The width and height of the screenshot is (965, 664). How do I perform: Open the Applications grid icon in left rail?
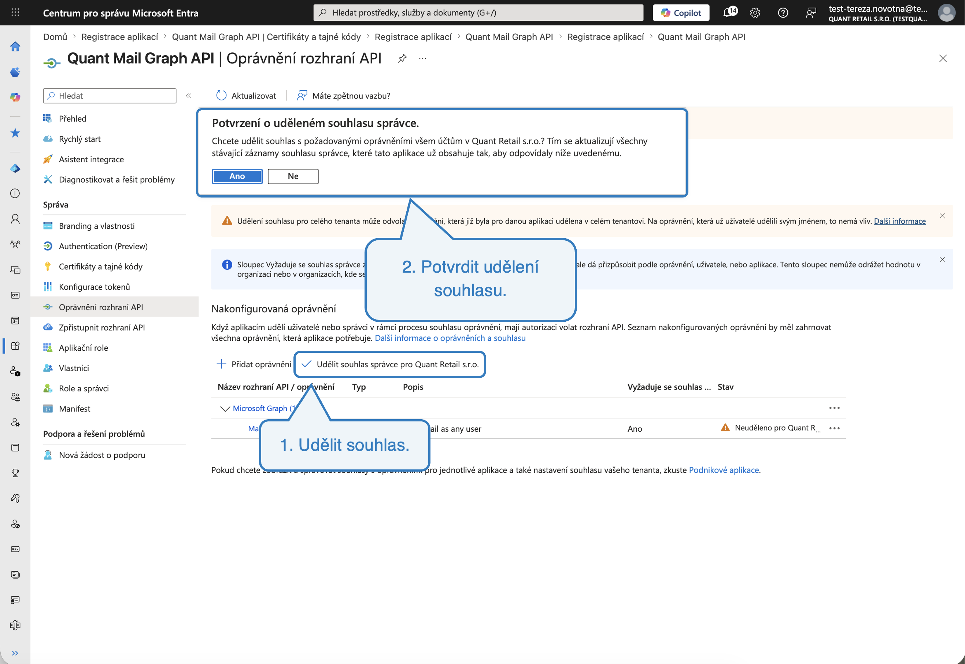(15, 346)
